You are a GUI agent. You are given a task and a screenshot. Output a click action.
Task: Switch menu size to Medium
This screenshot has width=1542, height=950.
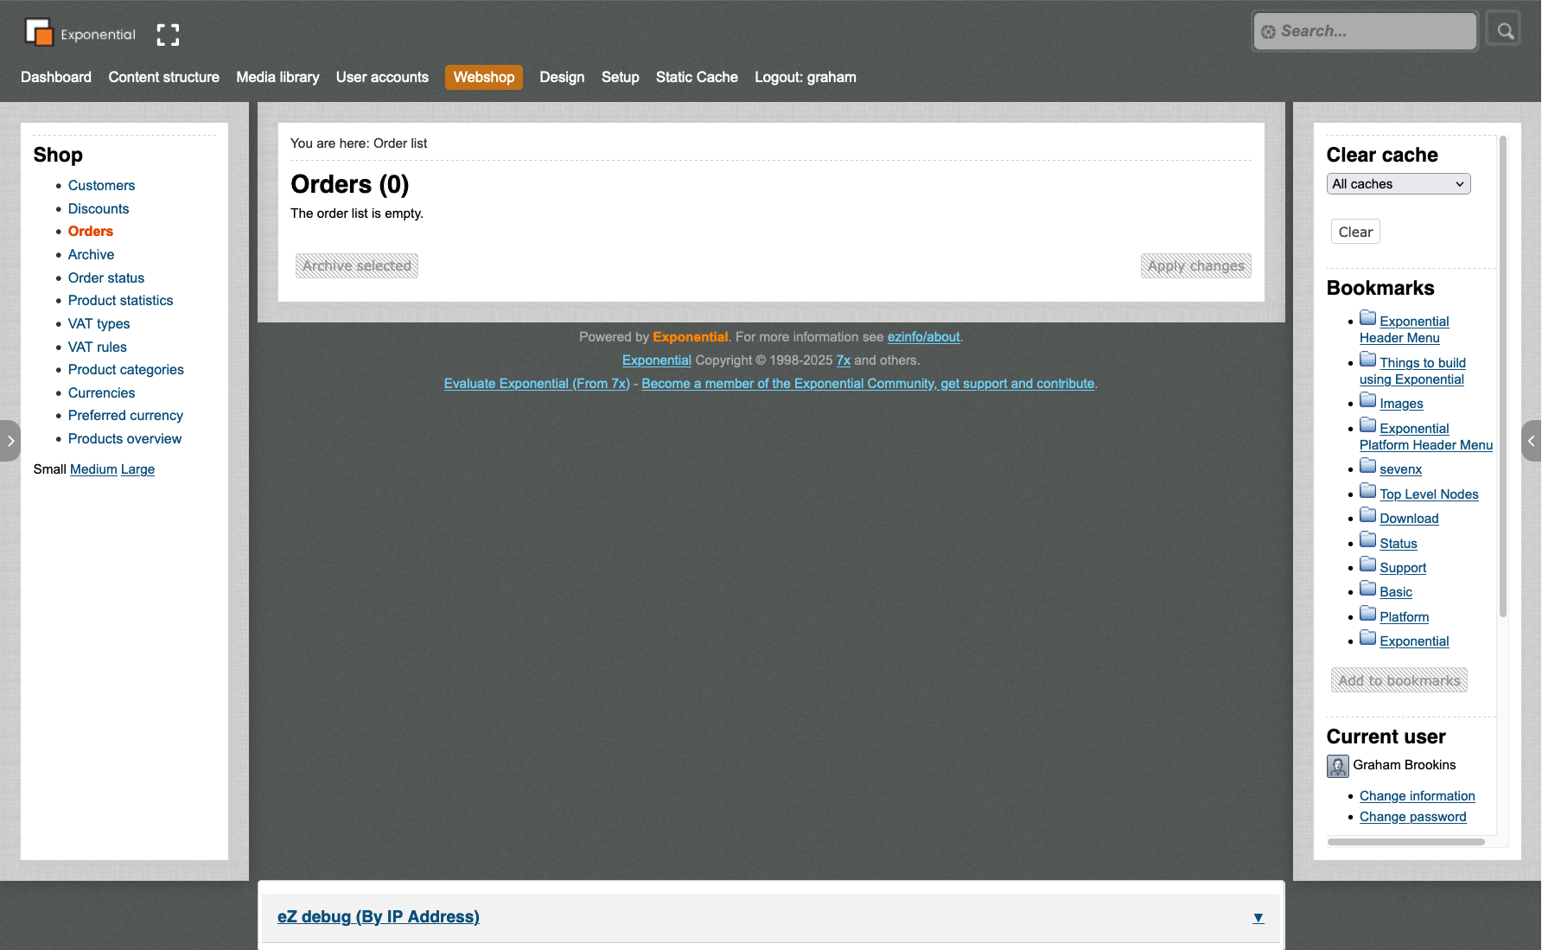[93, 469]
